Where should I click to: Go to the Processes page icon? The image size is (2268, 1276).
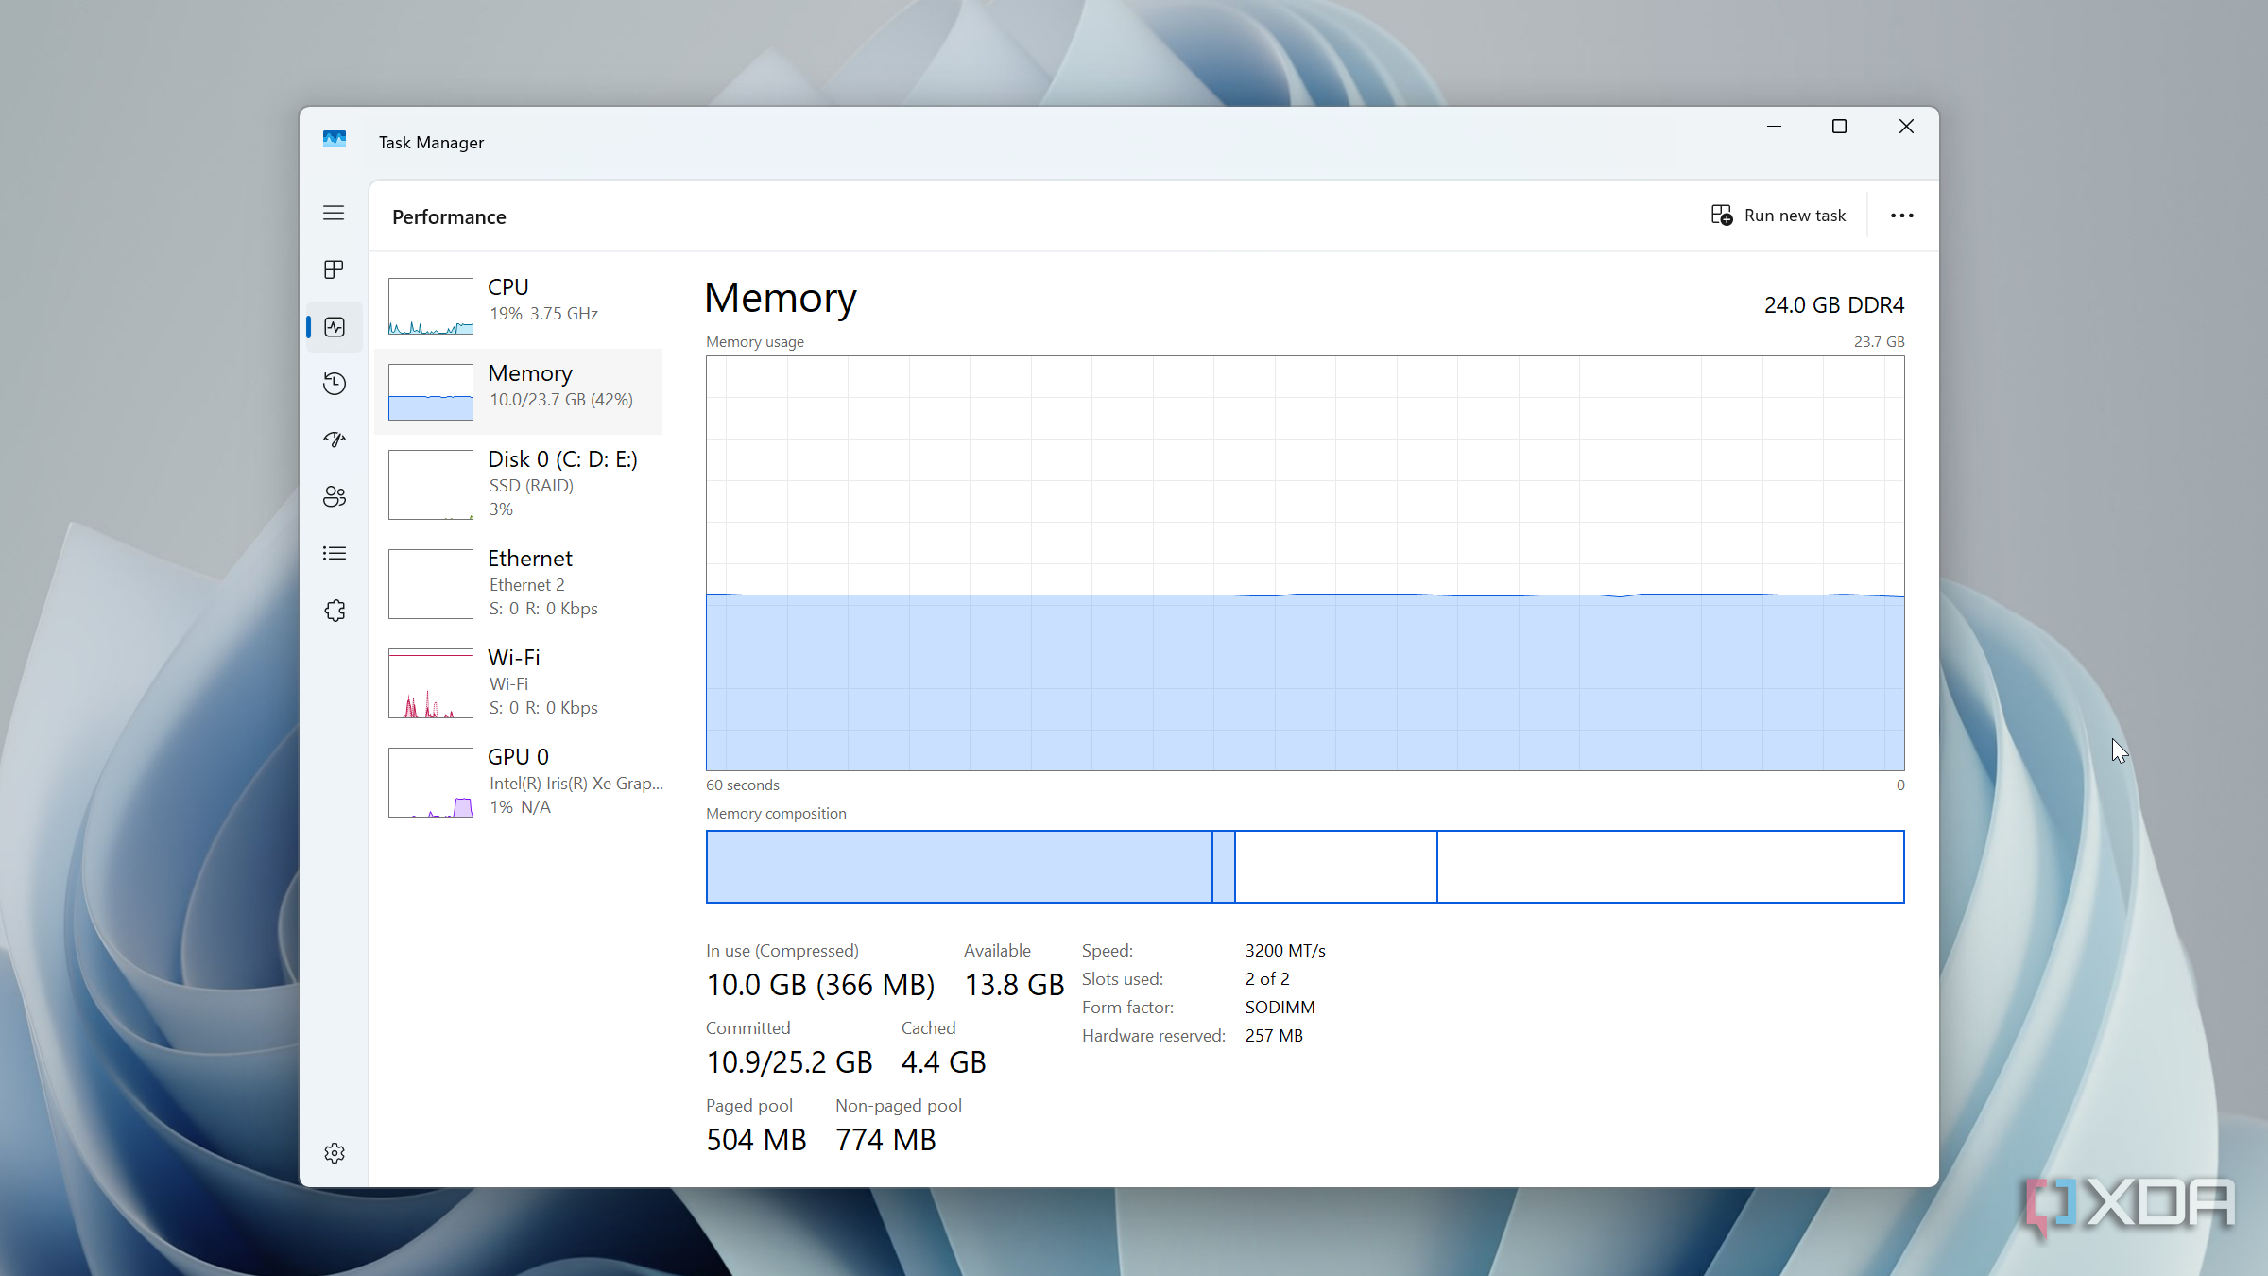(x=334, y=270)
